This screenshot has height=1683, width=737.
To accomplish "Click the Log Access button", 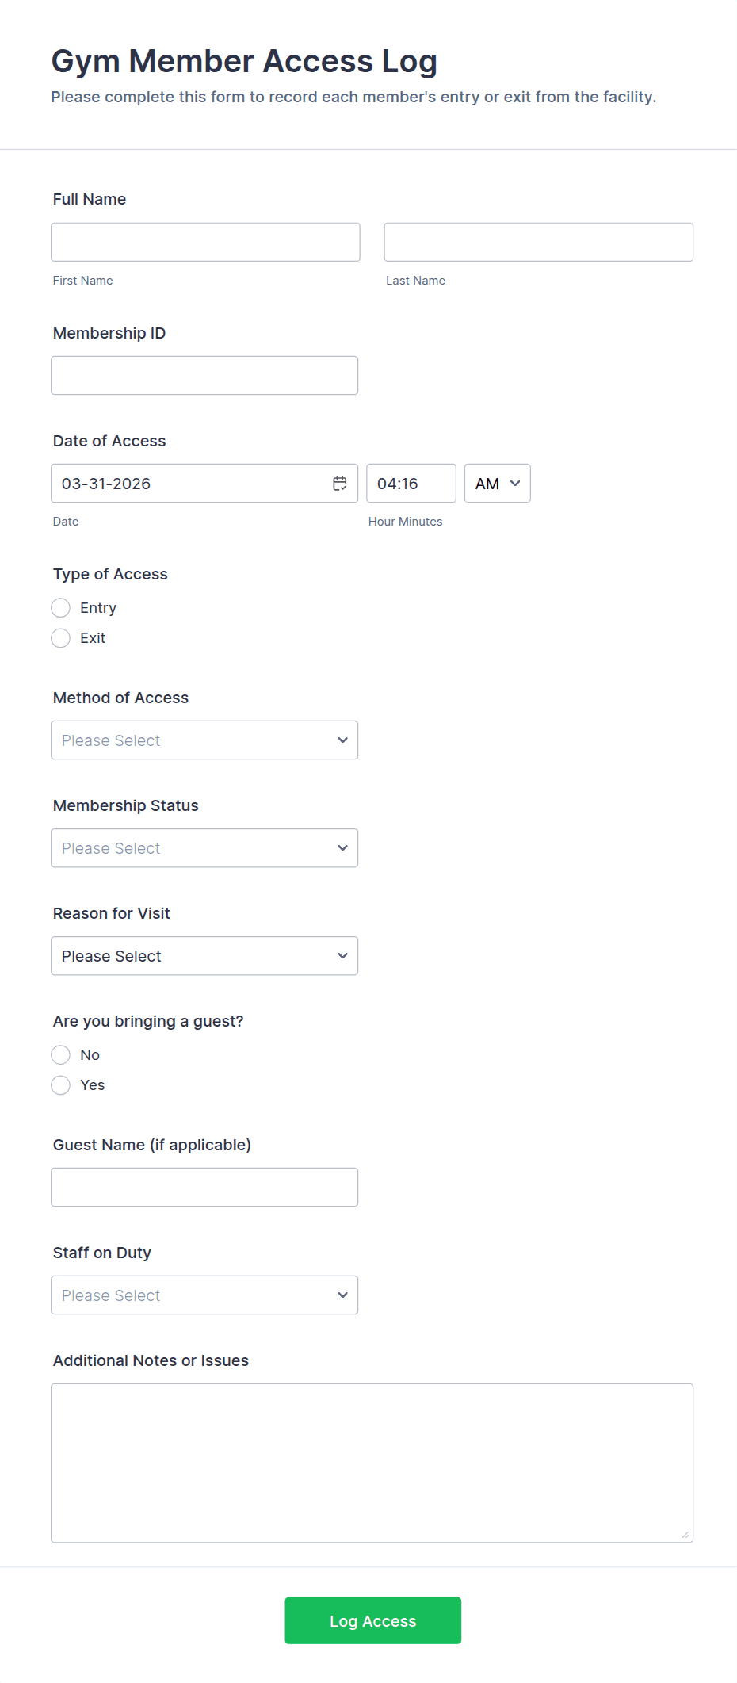I will point(372,1620).
